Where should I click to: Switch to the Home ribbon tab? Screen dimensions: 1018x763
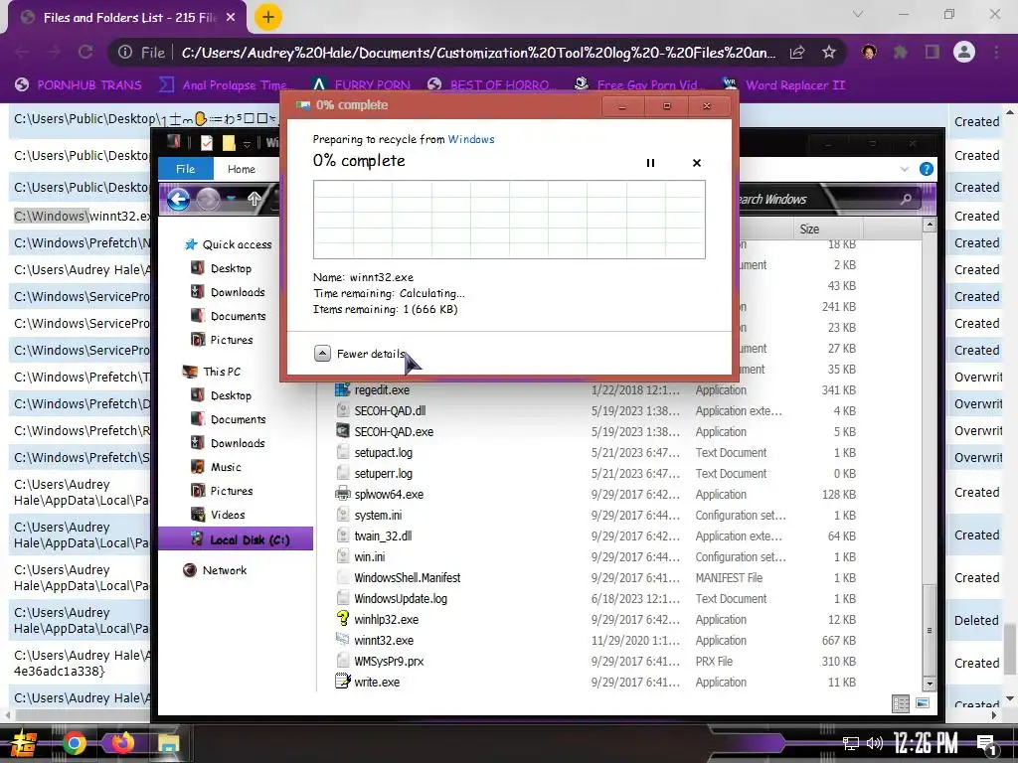tap(241, 169)
